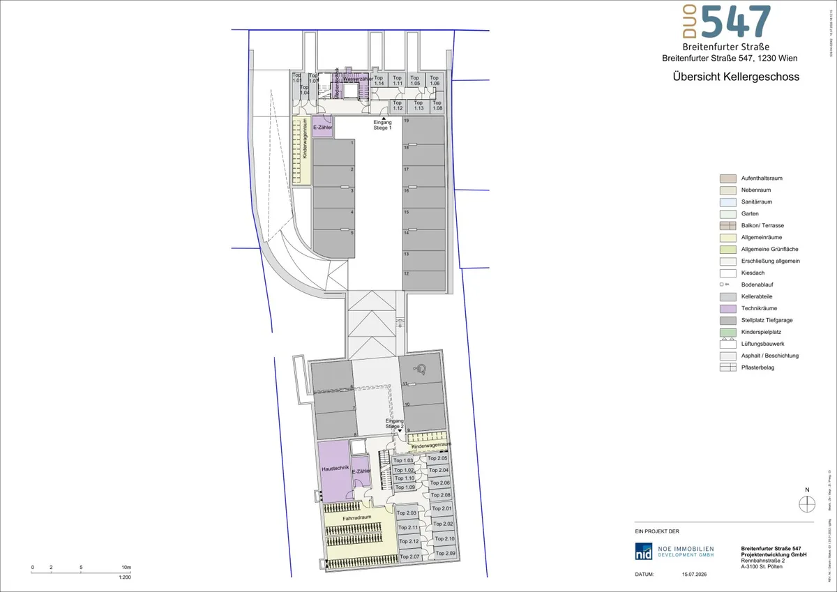Viewport: 837px width, 592px height.
Task: Click the north arrow compass symbol
Action: (806, 503)
